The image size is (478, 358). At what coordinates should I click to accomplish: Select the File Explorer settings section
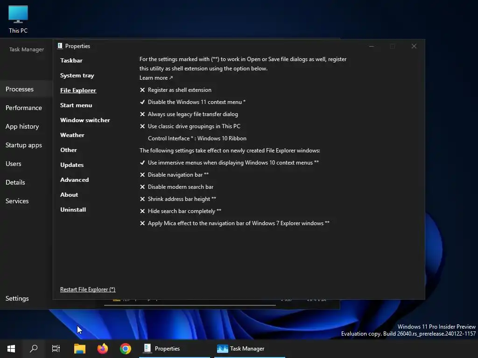[78, 90]
